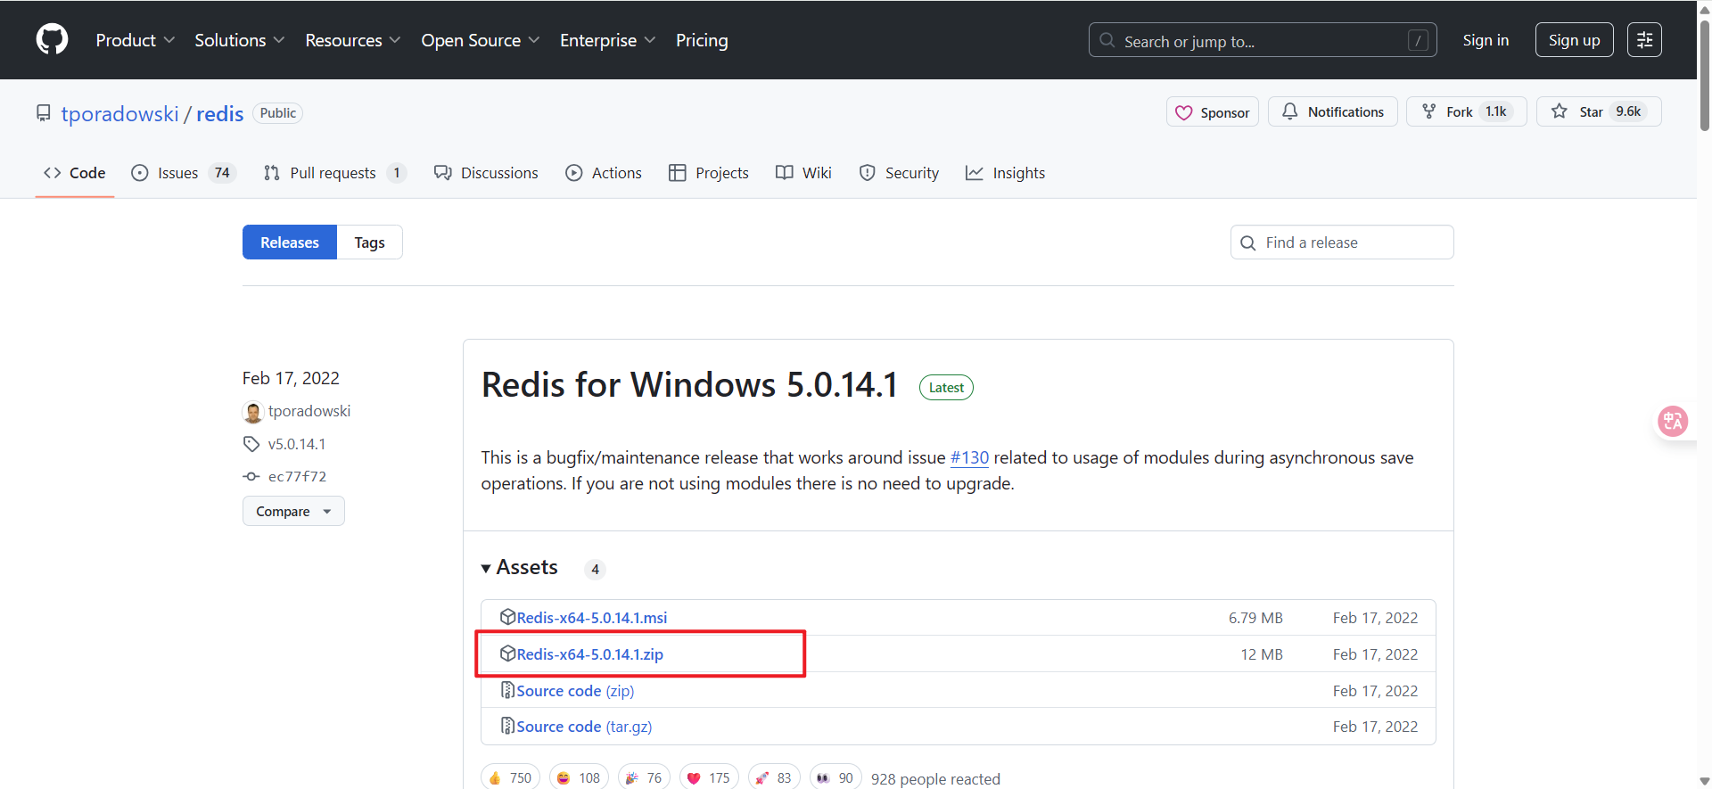
Task: Select the Releases toggle button
Action: click(x=290, y=242)
